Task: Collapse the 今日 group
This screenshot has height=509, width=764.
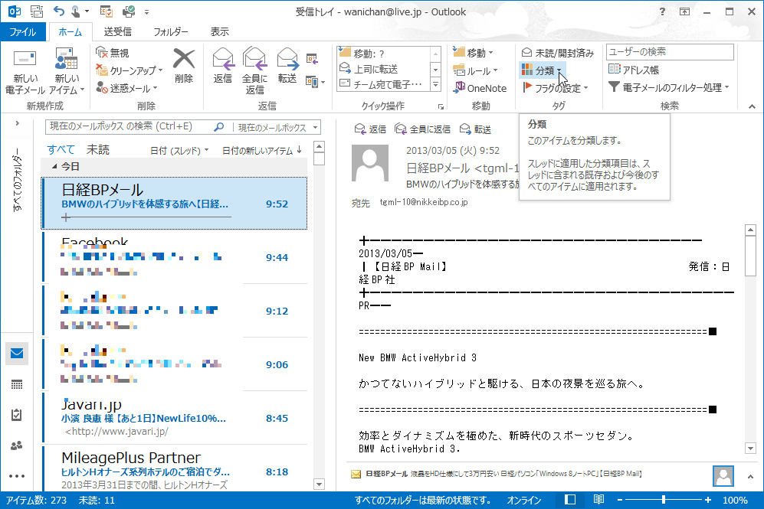Action: (54, 166)
